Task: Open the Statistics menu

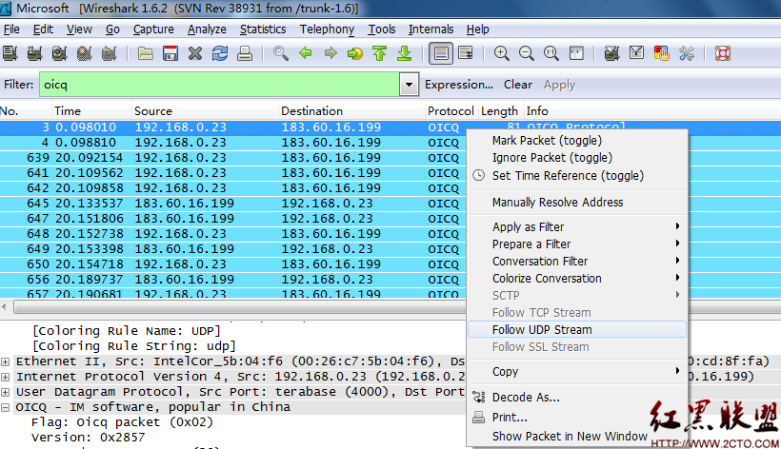Action: [x=263, y=29]
